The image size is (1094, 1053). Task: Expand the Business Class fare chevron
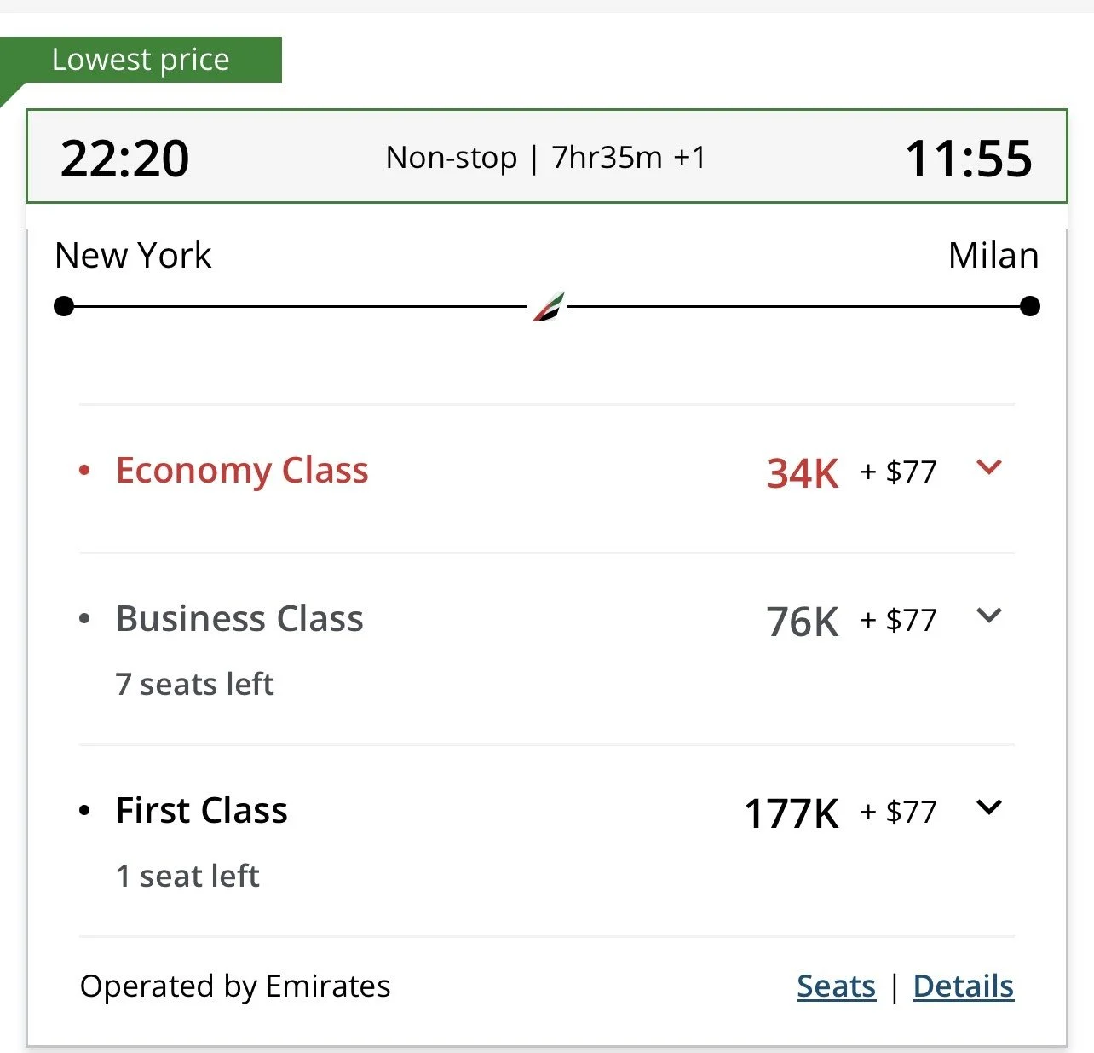coord(988,616)
